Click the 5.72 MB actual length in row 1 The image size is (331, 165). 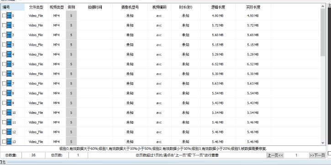[253, 25]
